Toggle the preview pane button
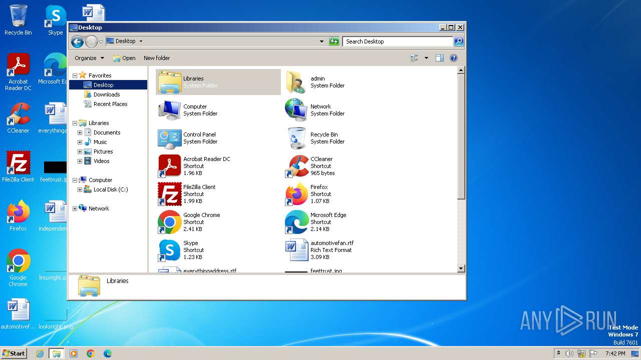 tap(439, 58)
